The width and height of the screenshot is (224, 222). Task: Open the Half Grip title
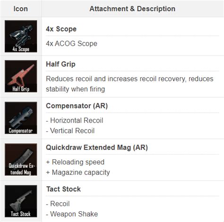point(60,64)
